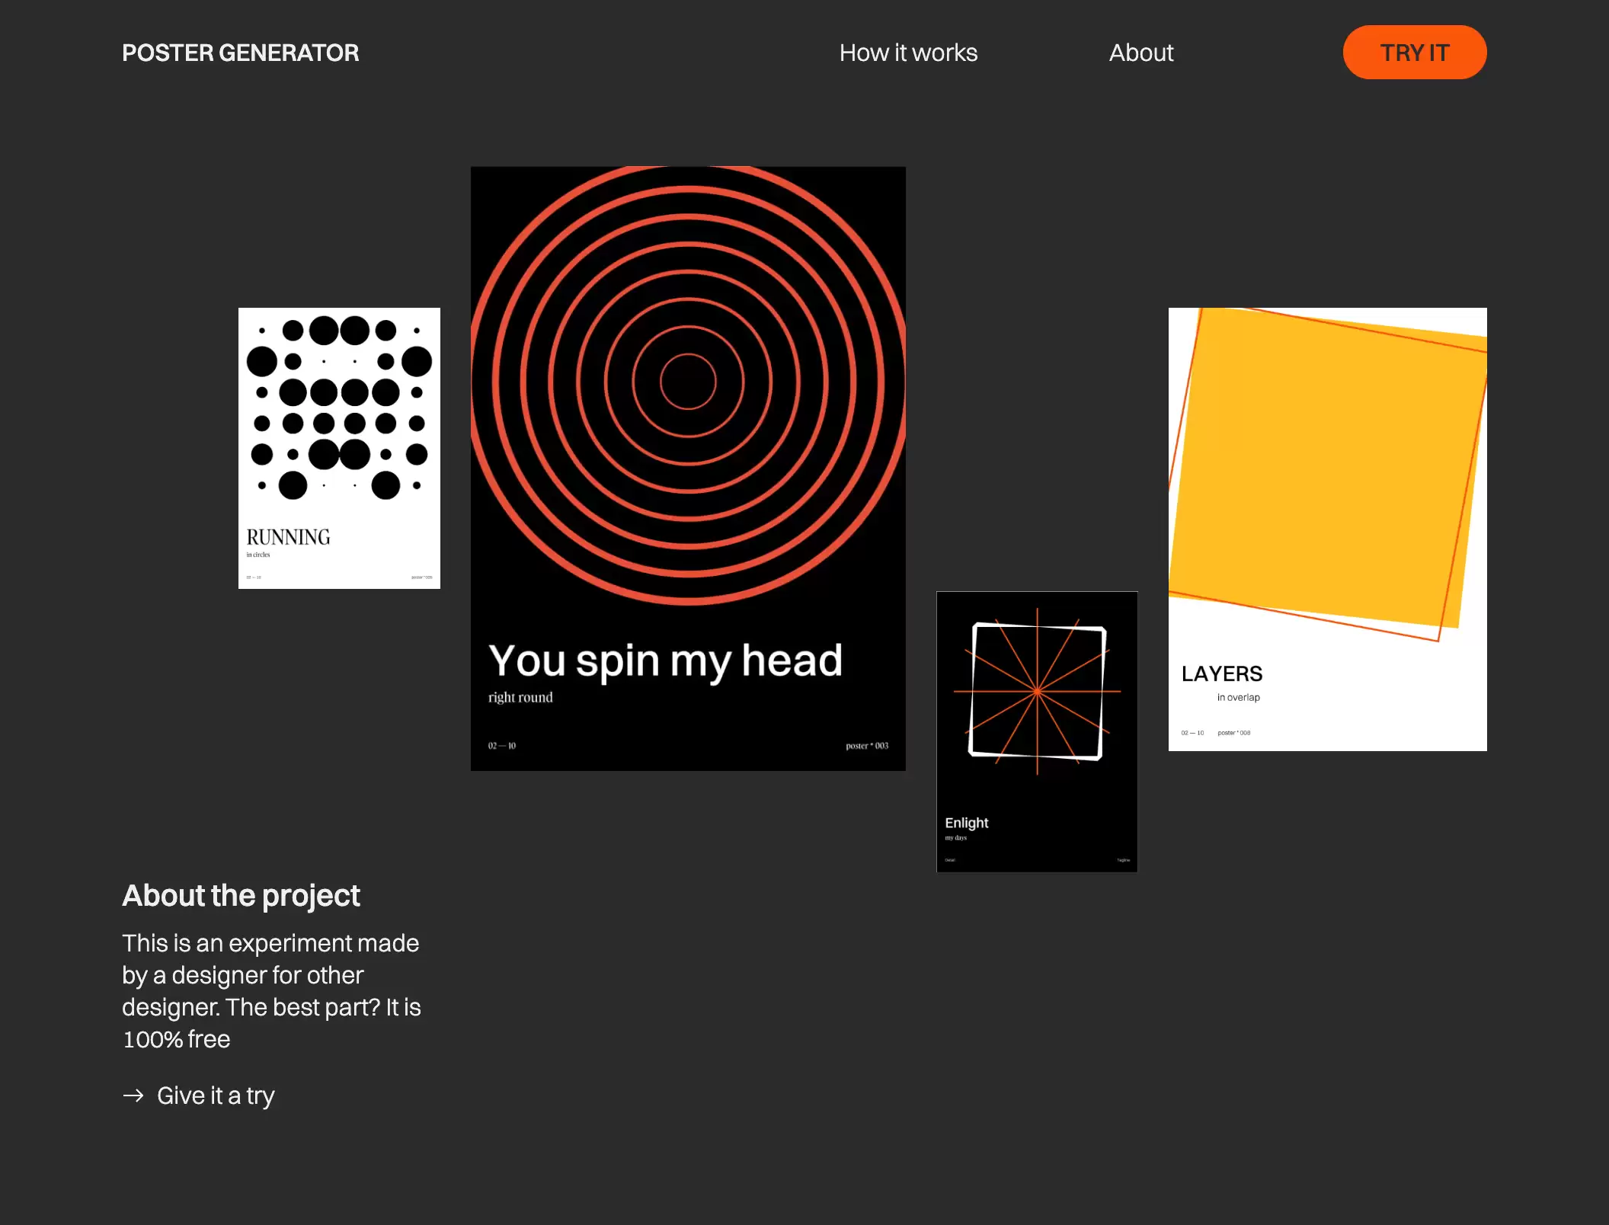Click the black dots pattern graphic
Screen dimensions: 1609x1225
(x=339, y=408)
